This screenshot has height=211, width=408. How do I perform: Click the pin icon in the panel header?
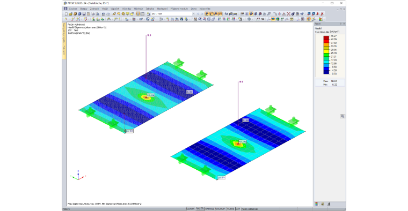click(340, 24)
